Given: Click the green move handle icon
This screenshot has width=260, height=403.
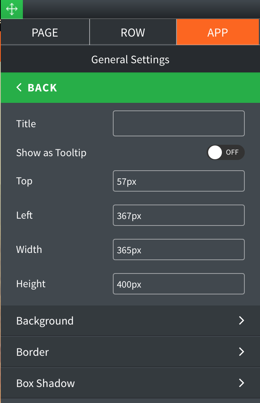Looking at the screenshot, I should tap(11, 10).
